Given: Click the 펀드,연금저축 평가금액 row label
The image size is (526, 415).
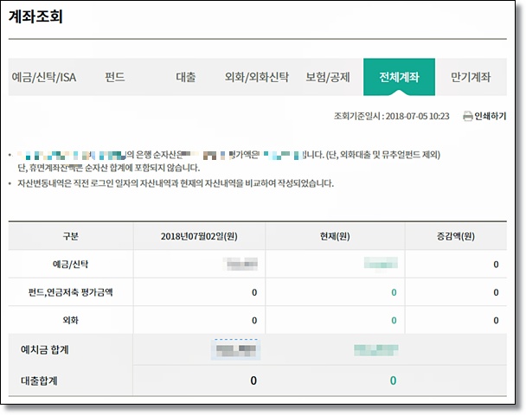Looking at the screenshot, I should (x=70, y=292).
